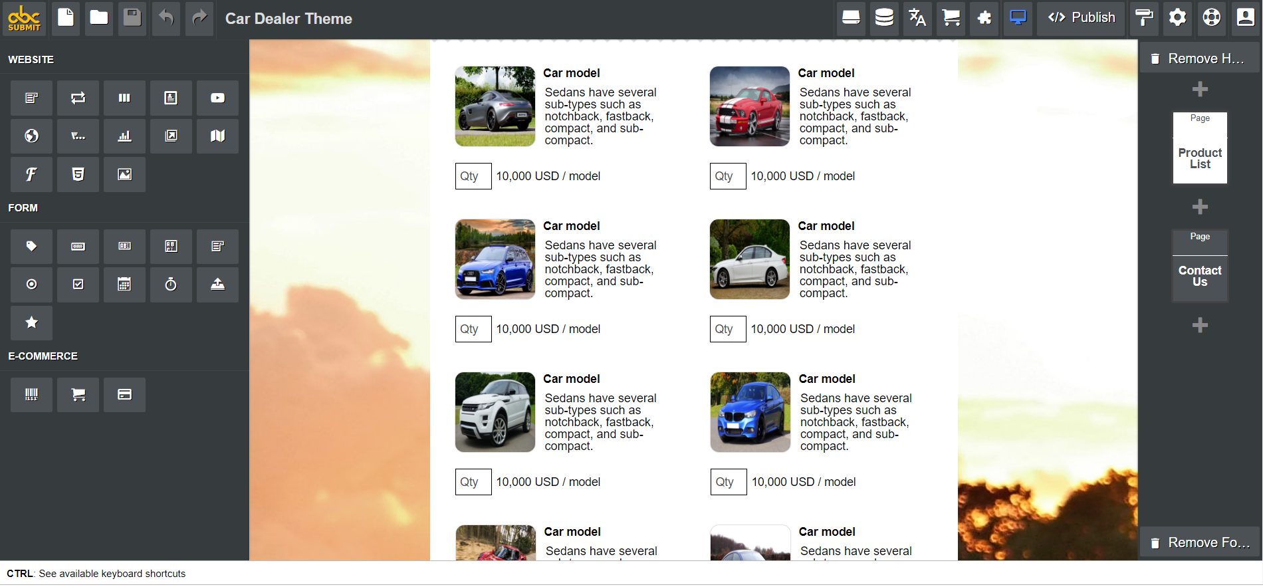Click the WEBSITE section heading
The image size is (1263, 587).
(31, 60)
